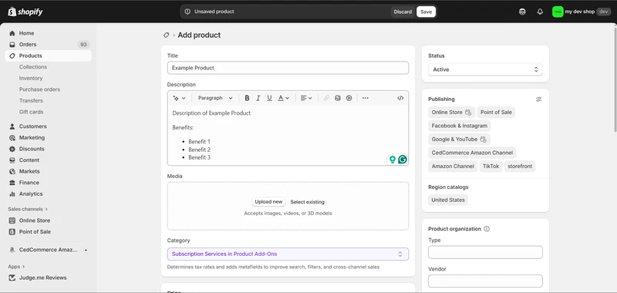The height and width of the screenshot is (293, 617).
Task: Click the Grammarly icon in description
Action: click(402, 160)
